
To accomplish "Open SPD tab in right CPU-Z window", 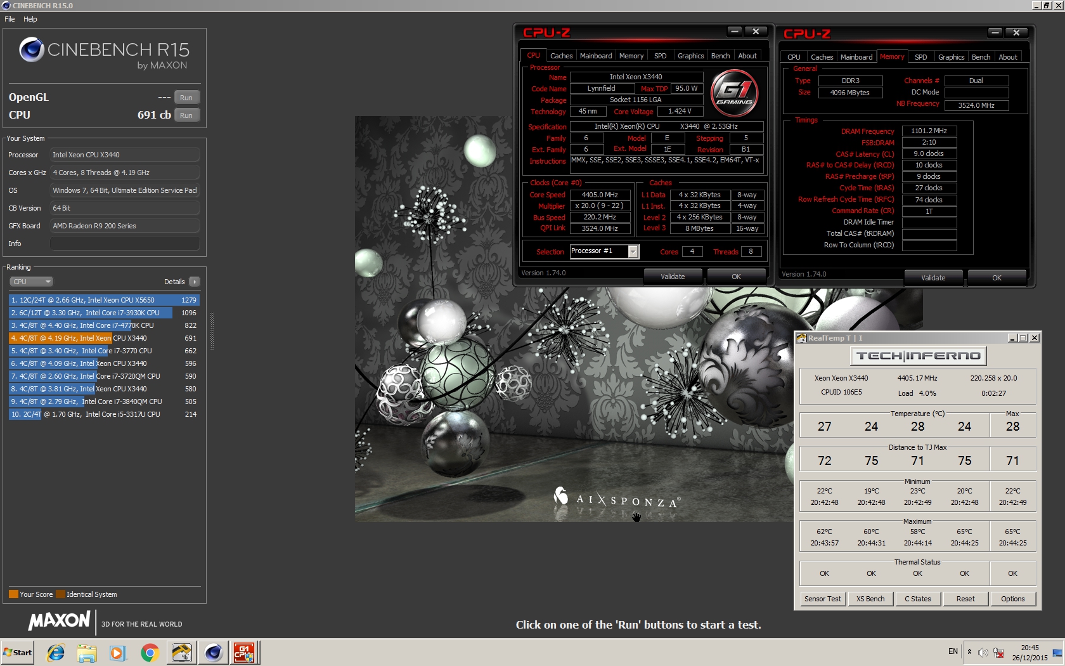I will (x=921, y=57).
